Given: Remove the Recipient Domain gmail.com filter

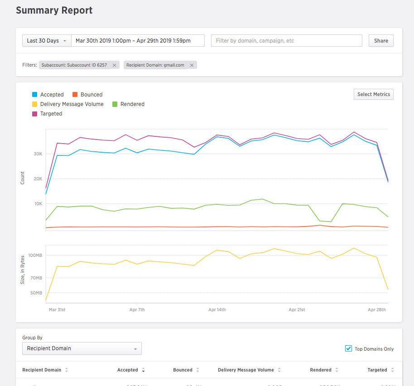Looking at the screenshot, I should tap(192, 65).
